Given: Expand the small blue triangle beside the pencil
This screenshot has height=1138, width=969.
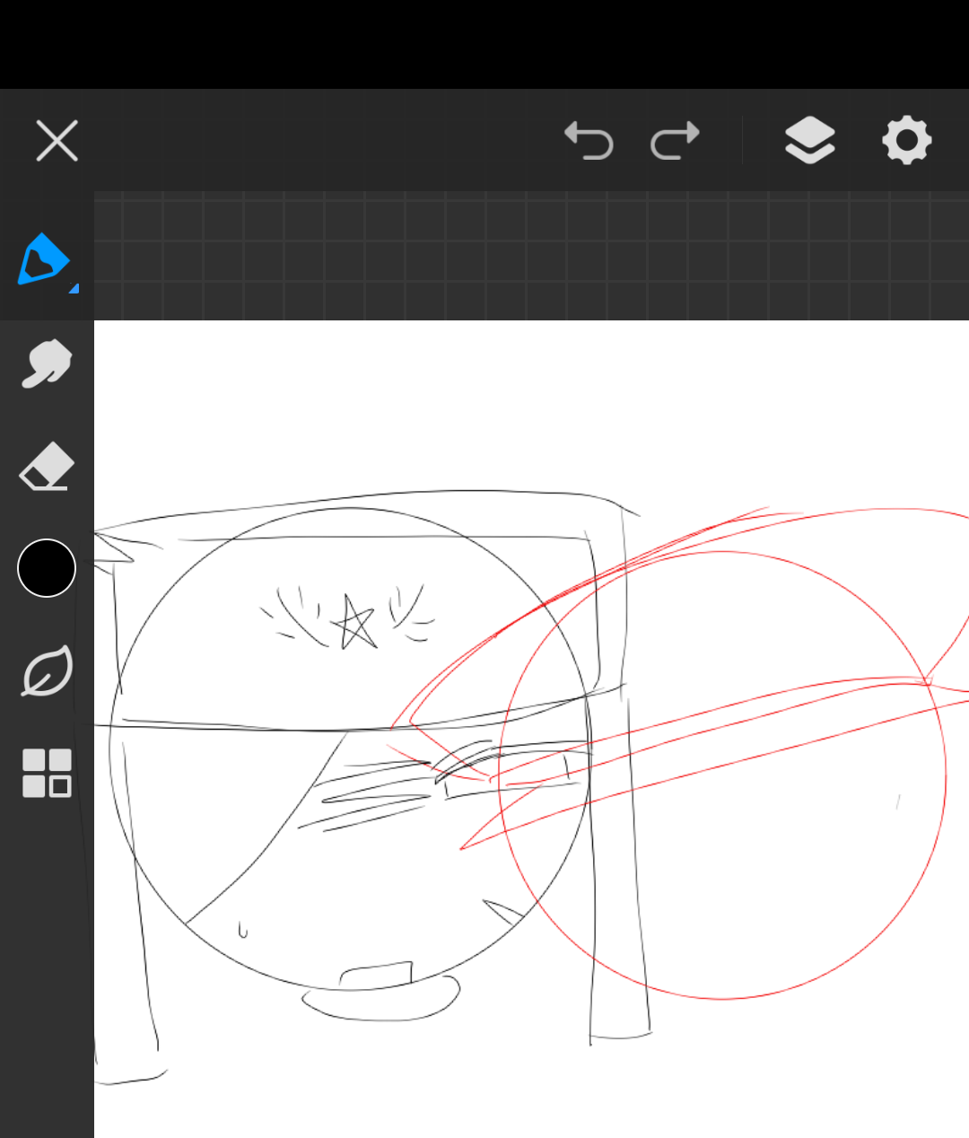Looking at the screenshot, I should pyautogui.click(x=74, y=288).
